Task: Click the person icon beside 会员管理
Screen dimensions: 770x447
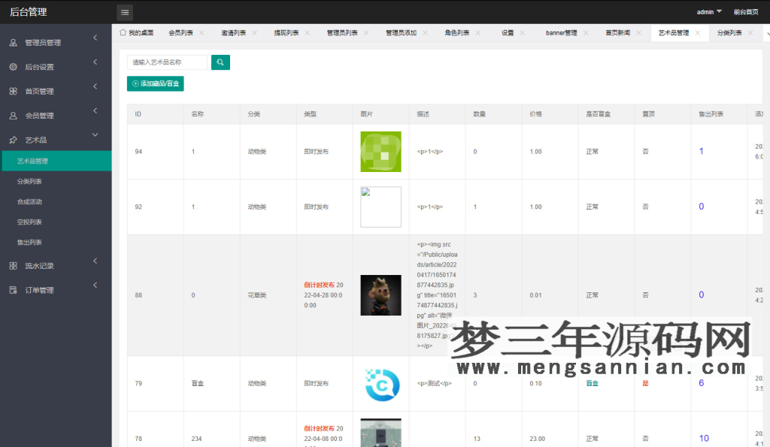Action: coord(12,115)
